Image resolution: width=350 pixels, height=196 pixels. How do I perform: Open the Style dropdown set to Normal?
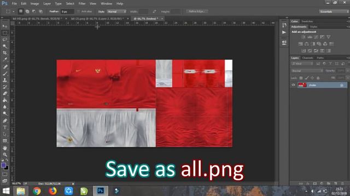116,11
